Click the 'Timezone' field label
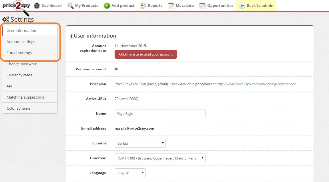 coord(98,158)
